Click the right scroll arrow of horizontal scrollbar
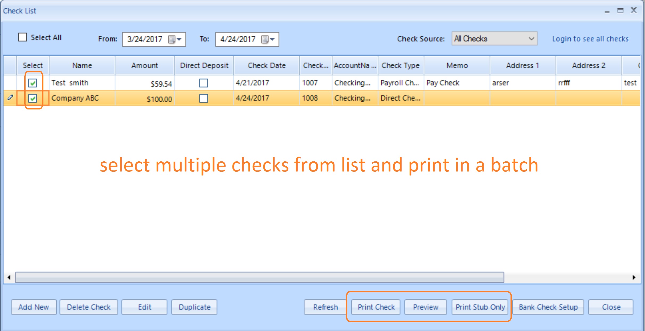 point(634,277)
